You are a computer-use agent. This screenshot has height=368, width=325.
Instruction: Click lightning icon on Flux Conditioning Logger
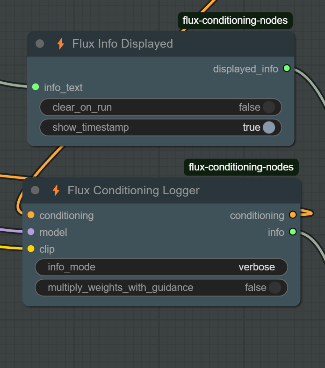click(x=56, y=191)
